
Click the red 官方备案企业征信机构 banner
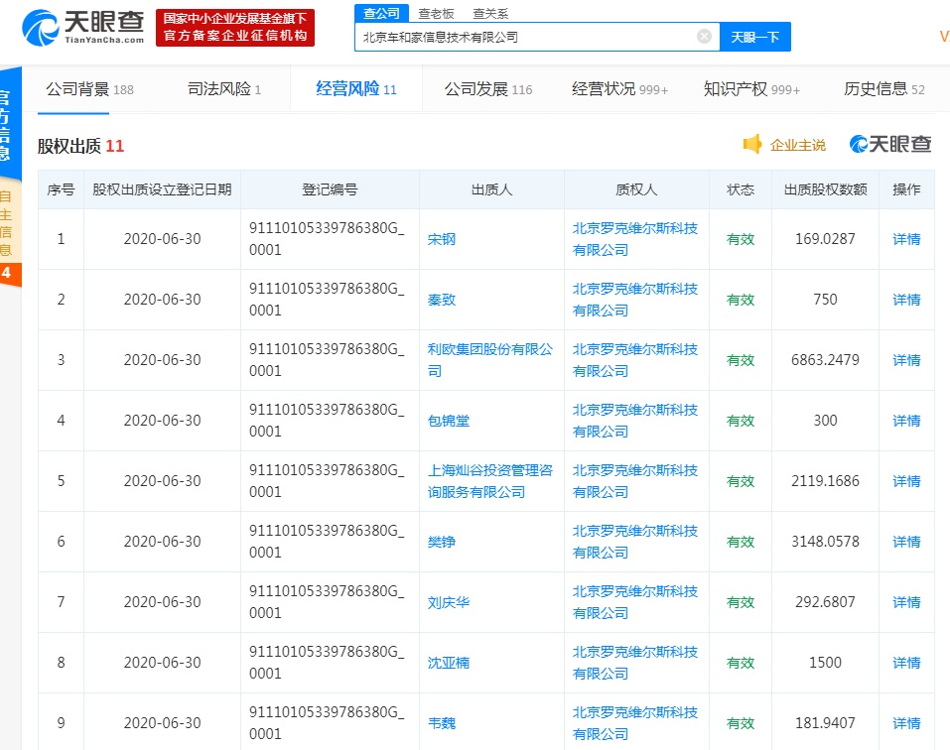pyautogui.click(x=235, y=28)
